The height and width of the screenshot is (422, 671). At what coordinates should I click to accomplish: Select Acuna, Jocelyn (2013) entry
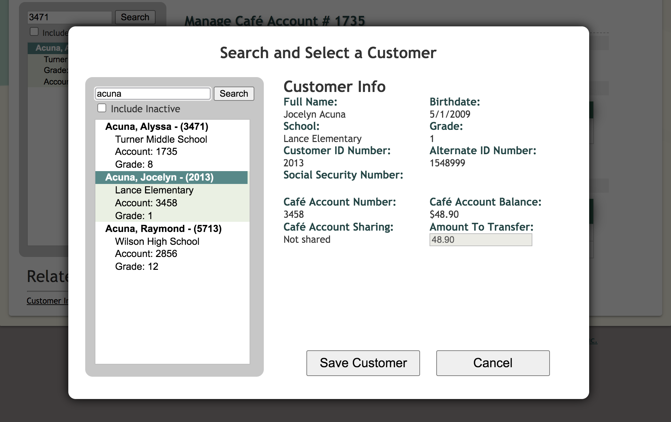pos(159,177)
